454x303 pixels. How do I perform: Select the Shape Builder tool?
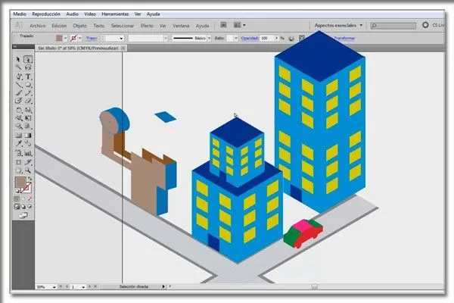(x=19, y=127)
